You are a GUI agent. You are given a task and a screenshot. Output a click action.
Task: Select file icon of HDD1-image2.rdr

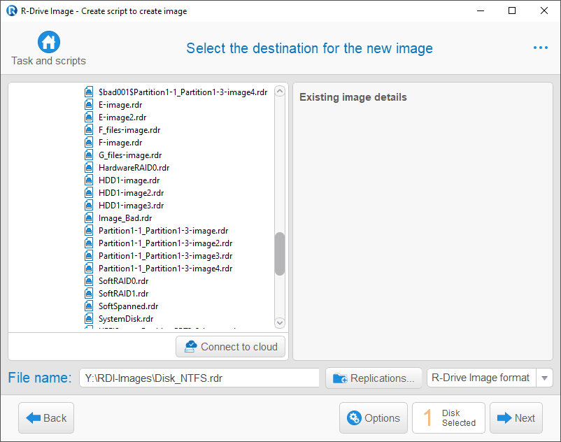pos(89,193)
